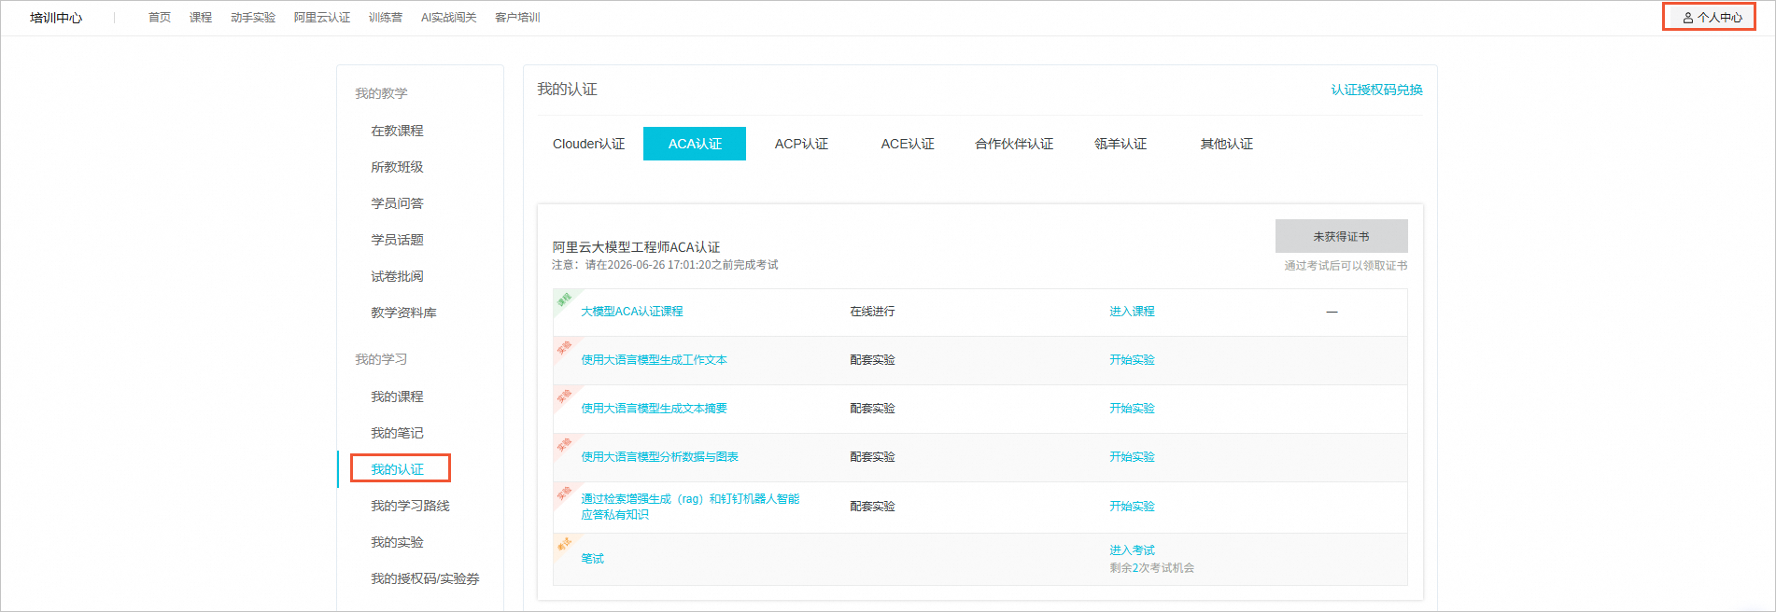Switch to the ACA认证 tab

point(695,144)
